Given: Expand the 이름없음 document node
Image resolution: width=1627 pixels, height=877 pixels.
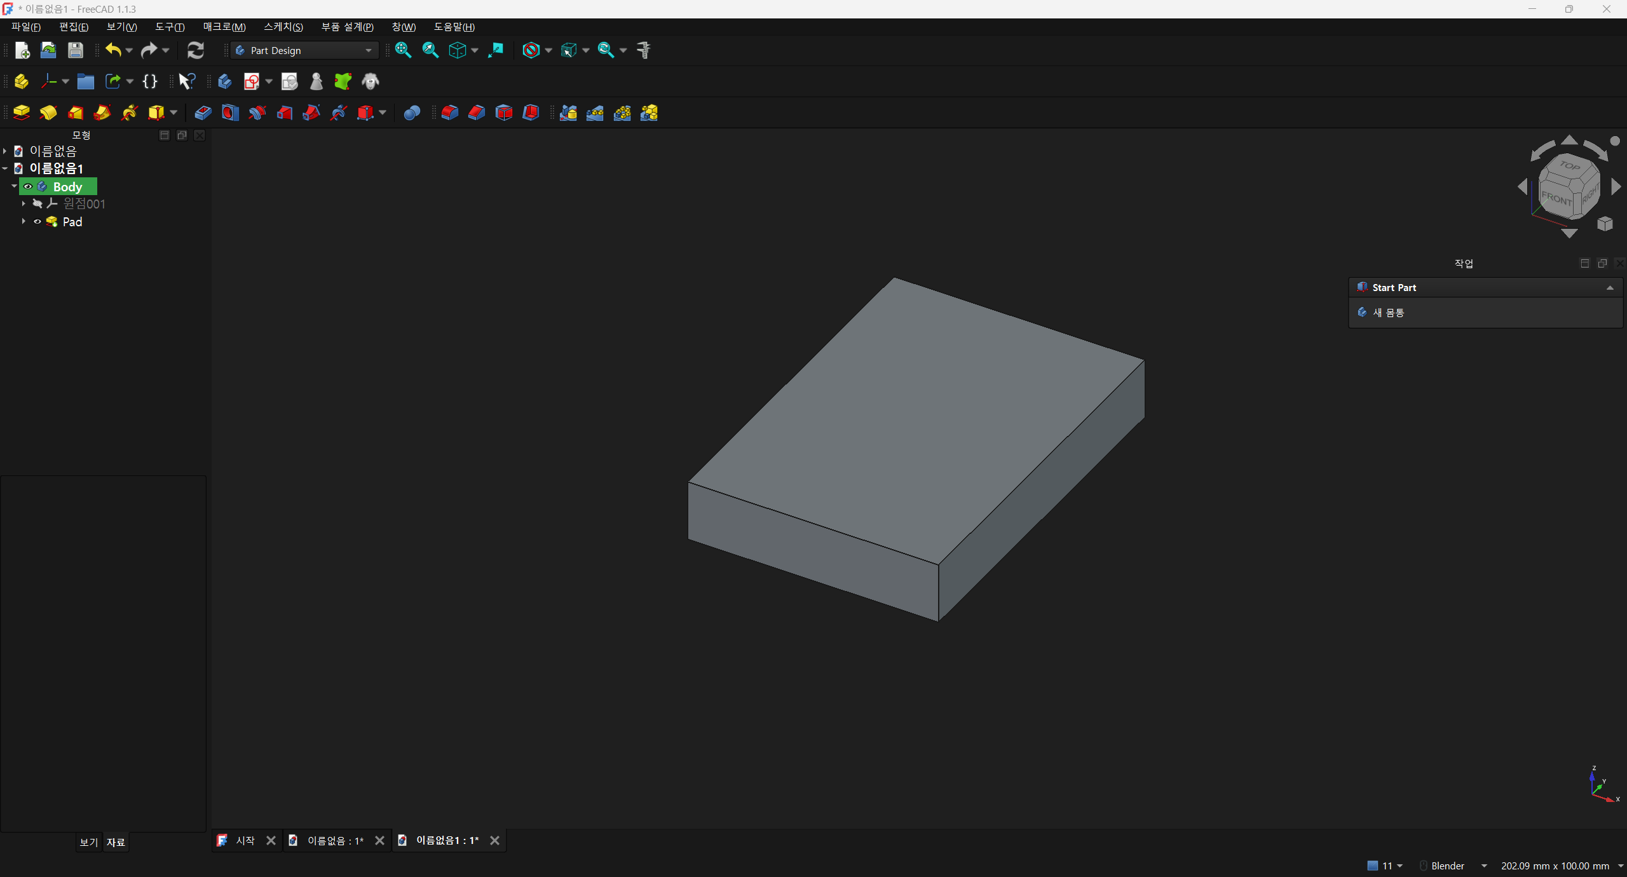Looking at the screenshot, I should 5,151.
